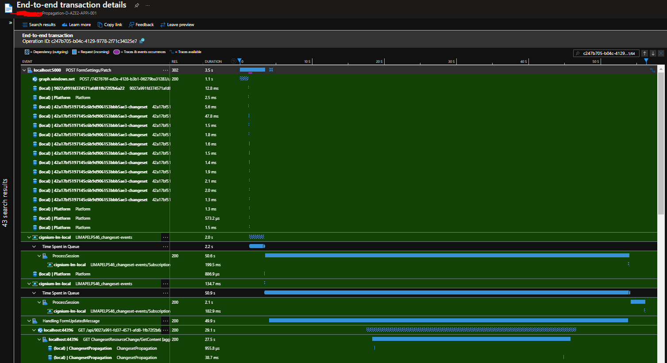Copy the Operation ID using the copy icon
This screenshot has height=363, width=667.
(x=141, y=40)
